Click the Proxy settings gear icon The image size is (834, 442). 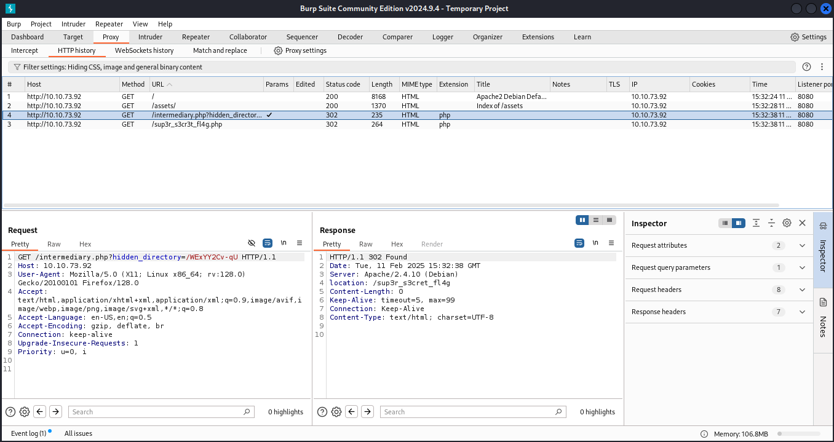tap(278, 50)
